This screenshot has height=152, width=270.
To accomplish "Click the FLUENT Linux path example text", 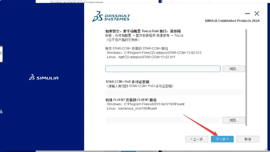I will point(132,108).
